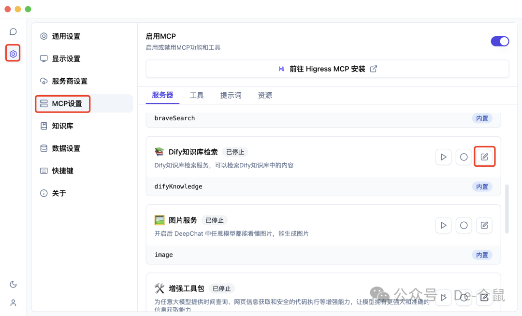Select the user profile icon at bottom left
The image size is (522, 316).
pos(13,302)
